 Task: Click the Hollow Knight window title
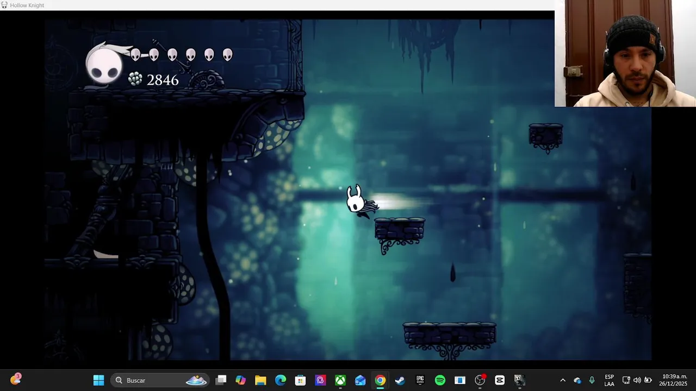tap(27, 5)
